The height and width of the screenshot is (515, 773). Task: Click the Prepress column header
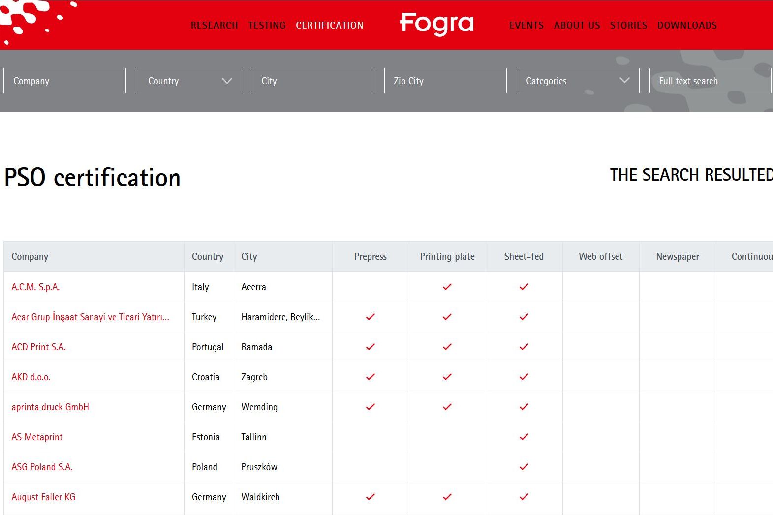click(x=371, y=256)
